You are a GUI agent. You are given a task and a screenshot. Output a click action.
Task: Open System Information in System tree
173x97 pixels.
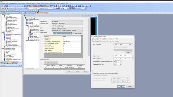pyautogui.click(x=12, y=25)
